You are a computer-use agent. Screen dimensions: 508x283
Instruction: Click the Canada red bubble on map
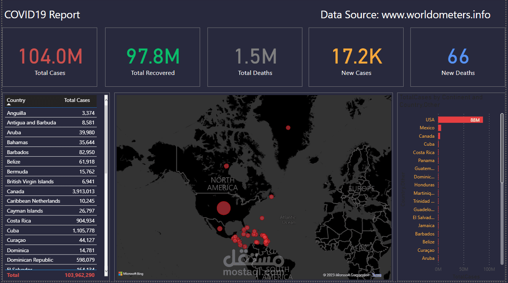[x=226, y=166]
